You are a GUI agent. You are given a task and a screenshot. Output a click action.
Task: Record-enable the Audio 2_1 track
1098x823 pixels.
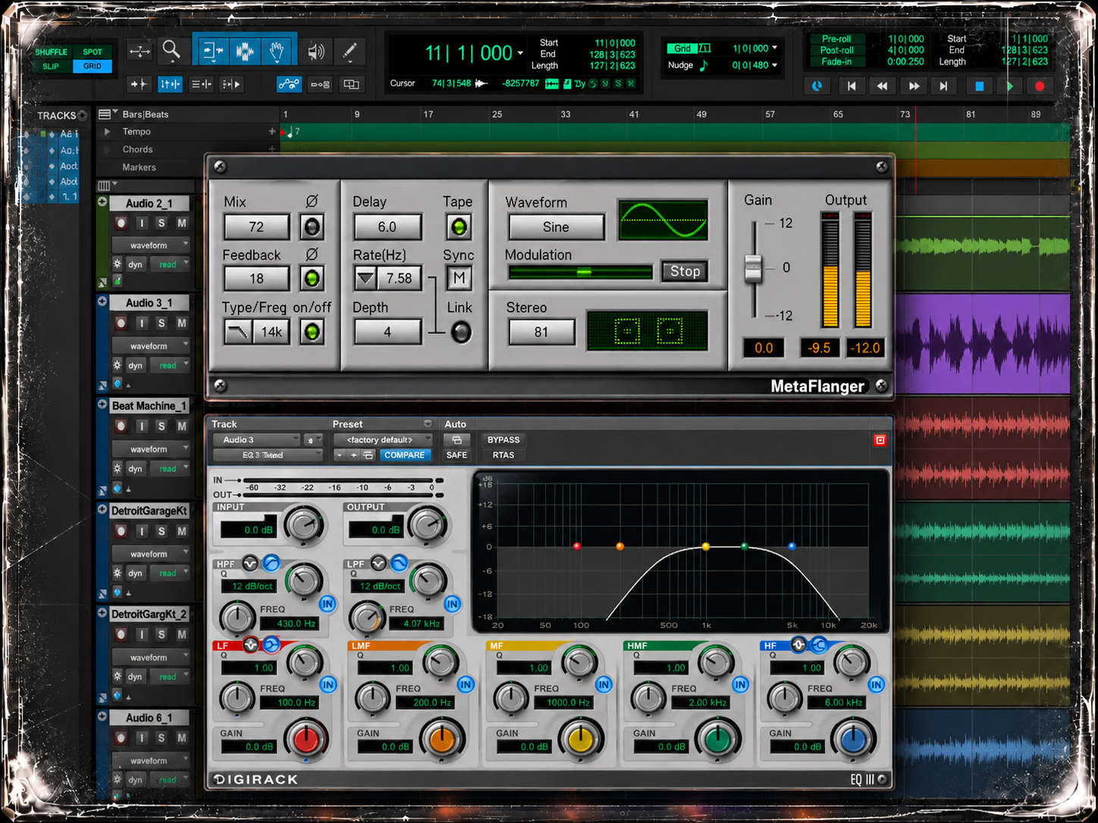[121, 223]
